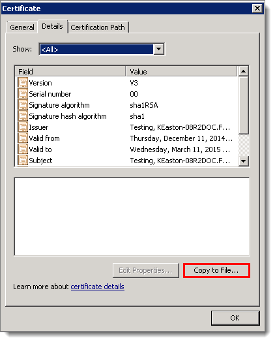Close the Certificate dialog
This screenshot has width=275, height=342.
(x=257, y=8)
